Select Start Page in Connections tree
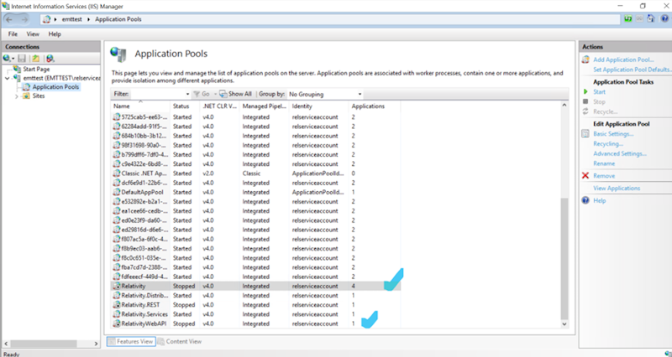The height and width of the screenshot is (357, 672). coord(36,69)
